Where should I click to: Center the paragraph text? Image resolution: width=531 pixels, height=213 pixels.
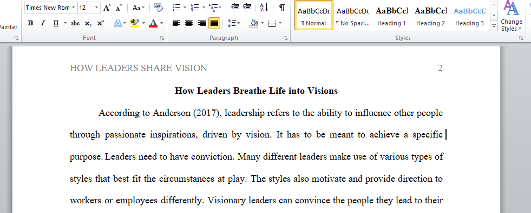tap(189, 23)
